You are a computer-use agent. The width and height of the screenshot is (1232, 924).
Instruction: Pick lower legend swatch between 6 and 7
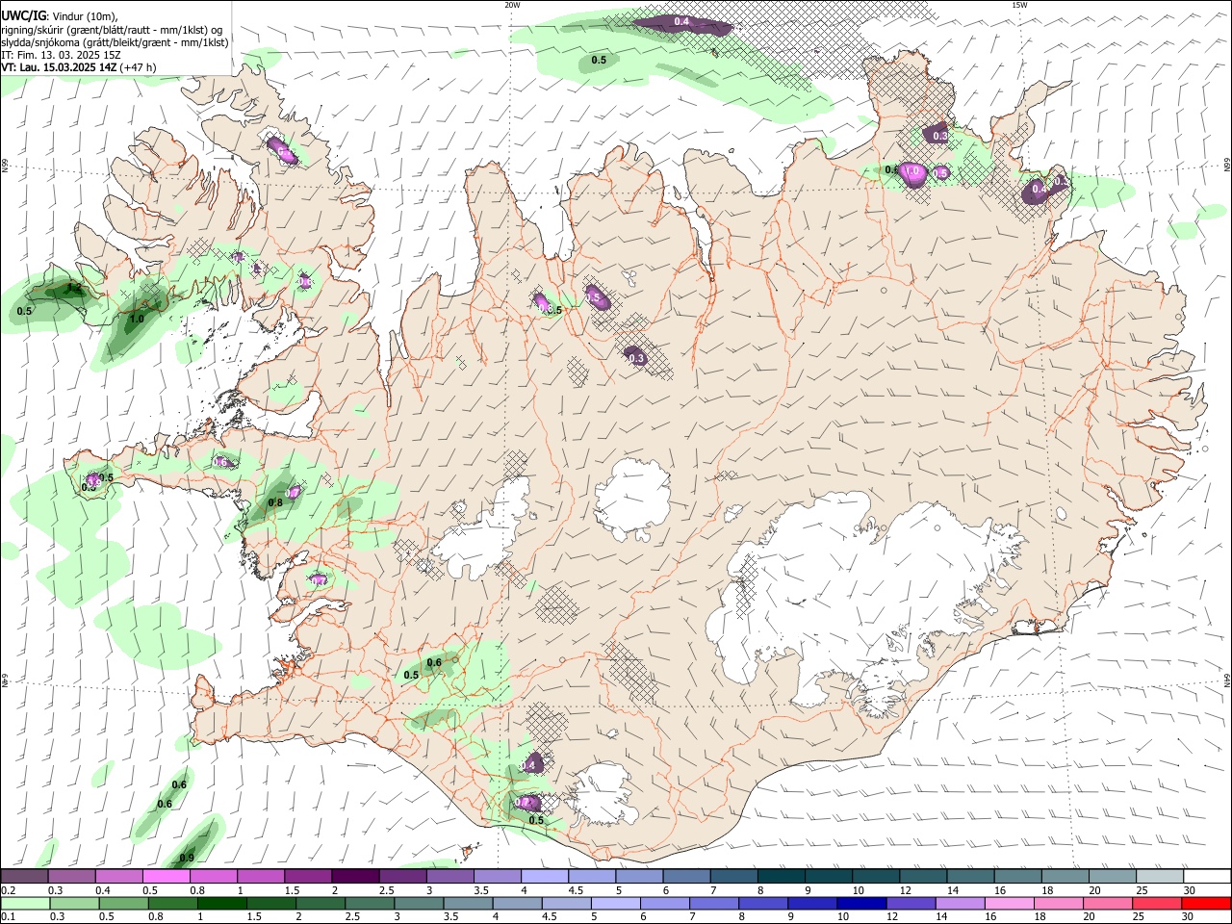coord(664,903)
